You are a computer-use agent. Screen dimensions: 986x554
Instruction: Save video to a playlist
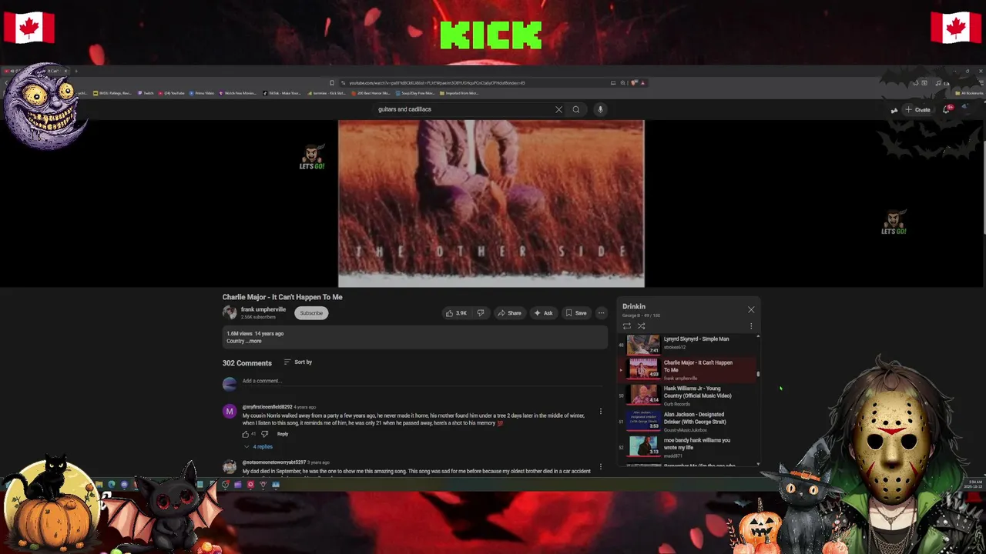(x=576, y=313)
